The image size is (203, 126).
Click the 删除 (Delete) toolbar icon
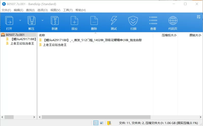(x=94, y=22)
